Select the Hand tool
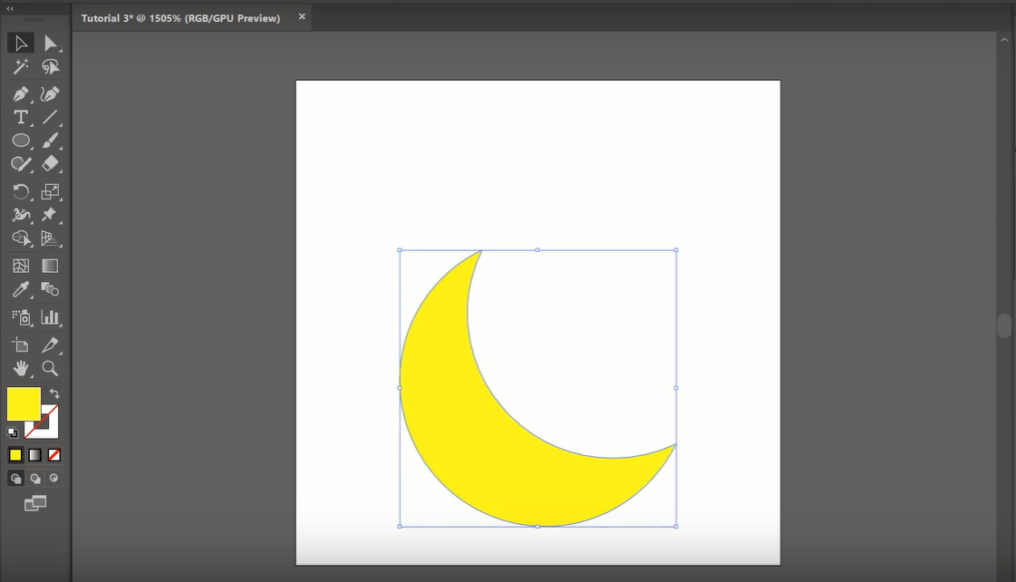The height and width of the screenshot is (582, 1016). click(x=20, y=368)
